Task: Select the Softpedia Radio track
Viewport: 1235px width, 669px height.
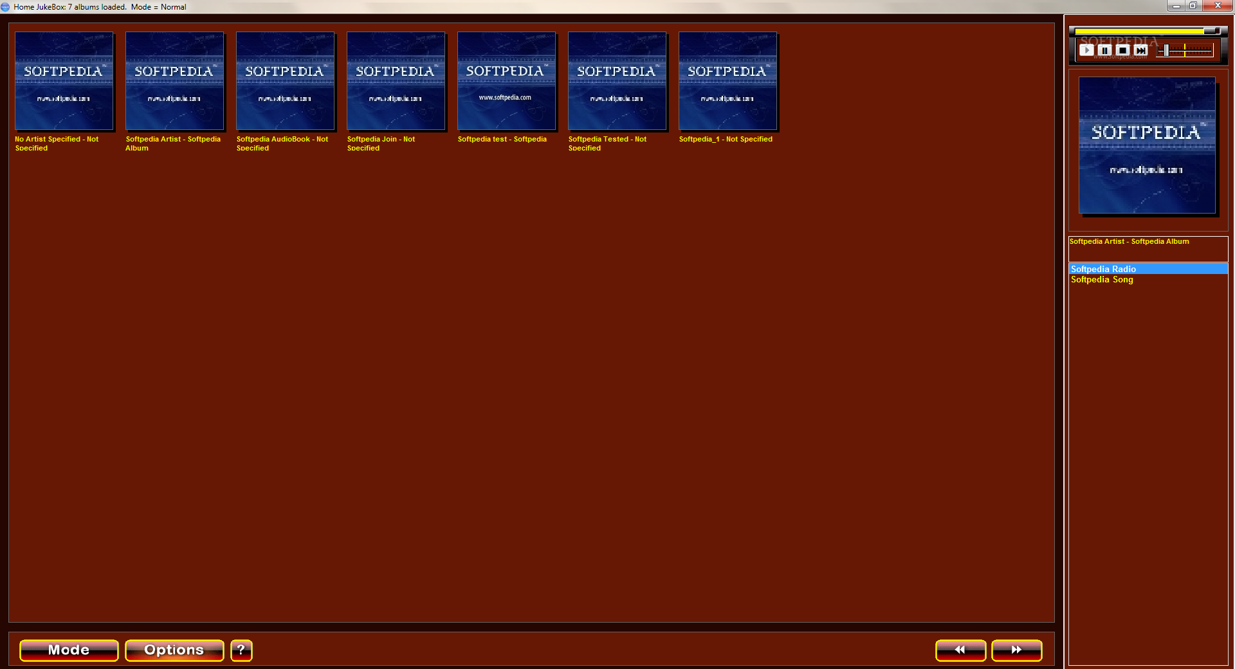Action: coord(1148,269)
